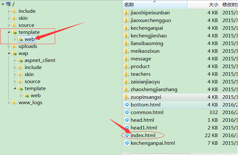
Task: Select head1.html in the file list
Action: click(144, 128)
